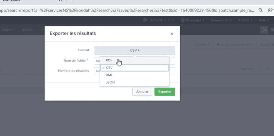Image resolution: width=274 pixels, height=136 pixels.
Task: Open the Messages notification badge showing 2
Action: coord(183,20)
